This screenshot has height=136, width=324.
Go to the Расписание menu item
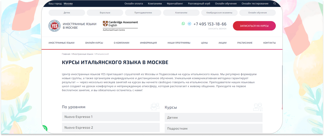click(245, 43)
